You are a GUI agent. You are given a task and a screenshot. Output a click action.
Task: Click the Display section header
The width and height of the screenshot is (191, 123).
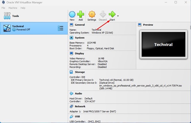[x=79, y=53]
